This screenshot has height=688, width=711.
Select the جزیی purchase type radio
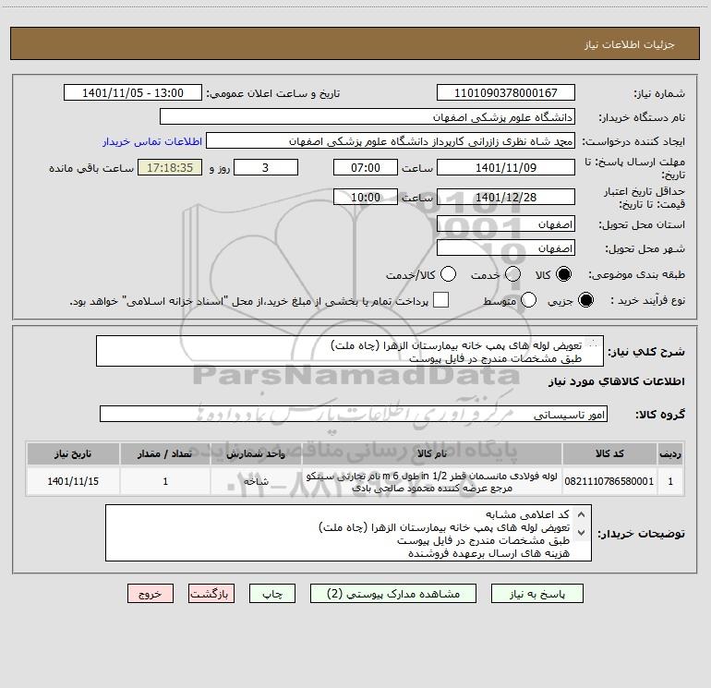click(x=585, y=300)
